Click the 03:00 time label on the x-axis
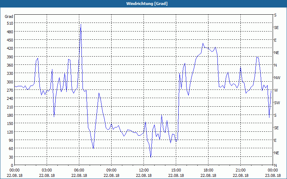 [47, 170]
